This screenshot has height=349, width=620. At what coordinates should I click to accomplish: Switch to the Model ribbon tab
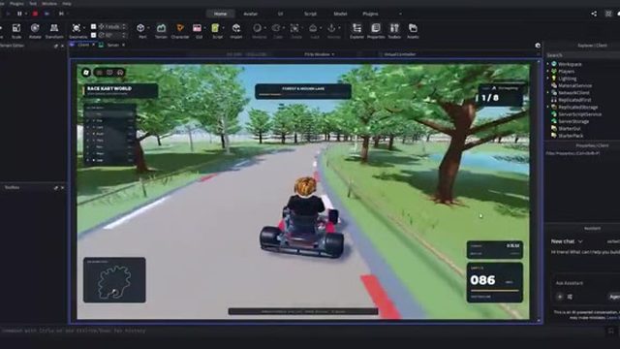pyautogui.click(x=340, y=14)
